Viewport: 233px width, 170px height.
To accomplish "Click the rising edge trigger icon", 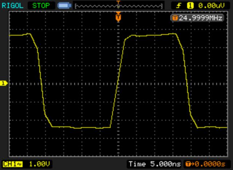I will click(x=179, y=6).
